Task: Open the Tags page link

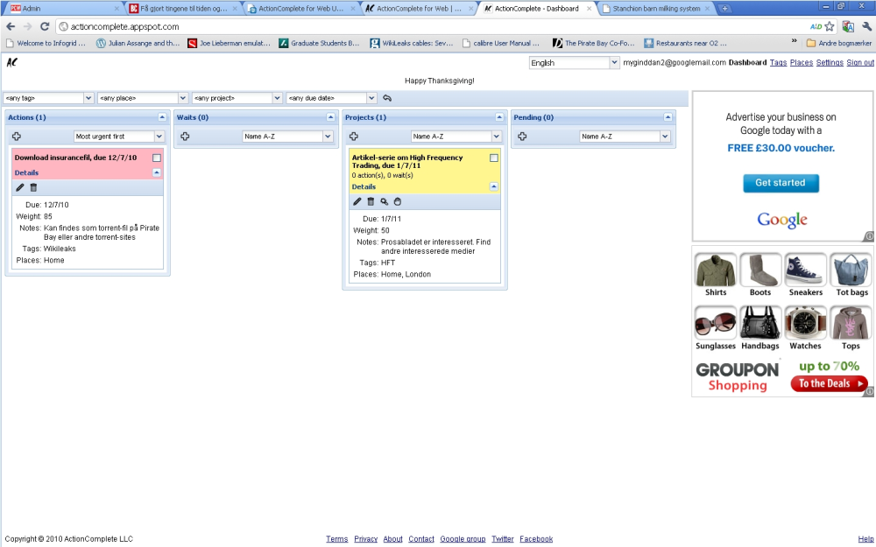Action: tap(778, 62)
